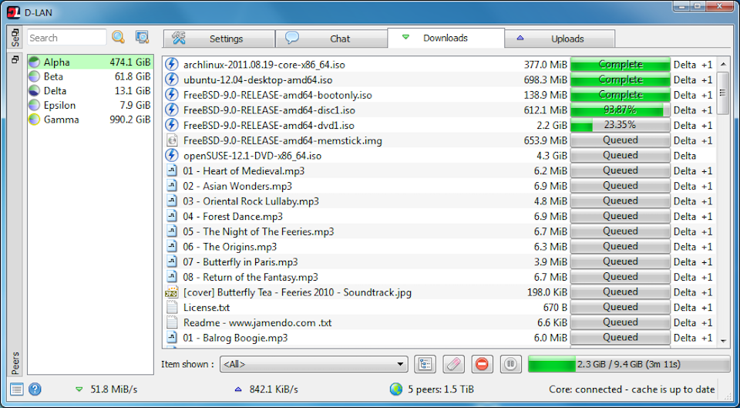Remove completed downloads with the eraser button
740x408 pixels.
pos(453,364)
